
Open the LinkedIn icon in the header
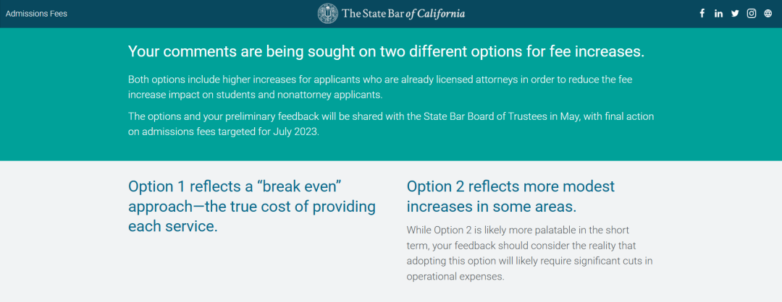point(718,14)
